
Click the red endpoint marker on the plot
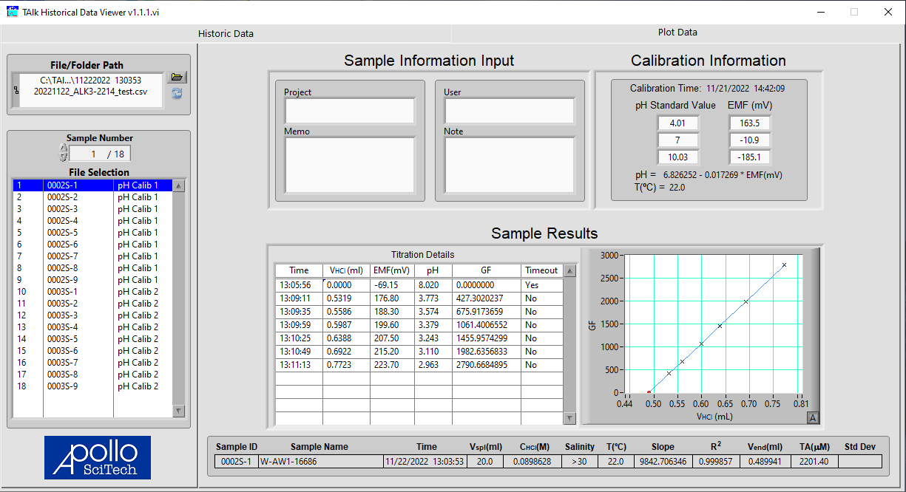pos(649,392)
